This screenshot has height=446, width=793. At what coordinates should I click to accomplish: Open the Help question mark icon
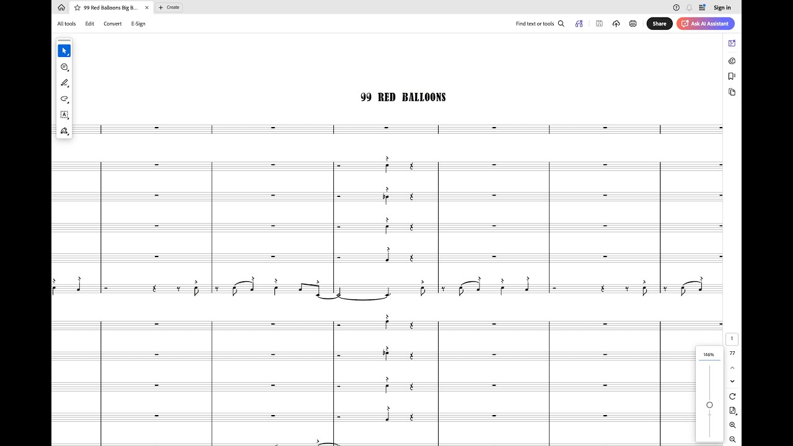676,7
